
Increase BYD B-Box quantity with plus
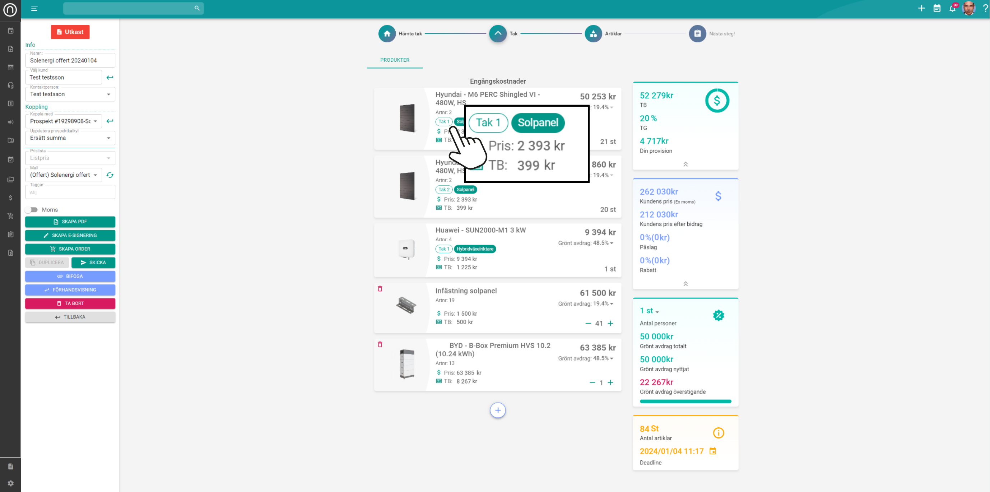pyautogui.click(x=610, y=382)
